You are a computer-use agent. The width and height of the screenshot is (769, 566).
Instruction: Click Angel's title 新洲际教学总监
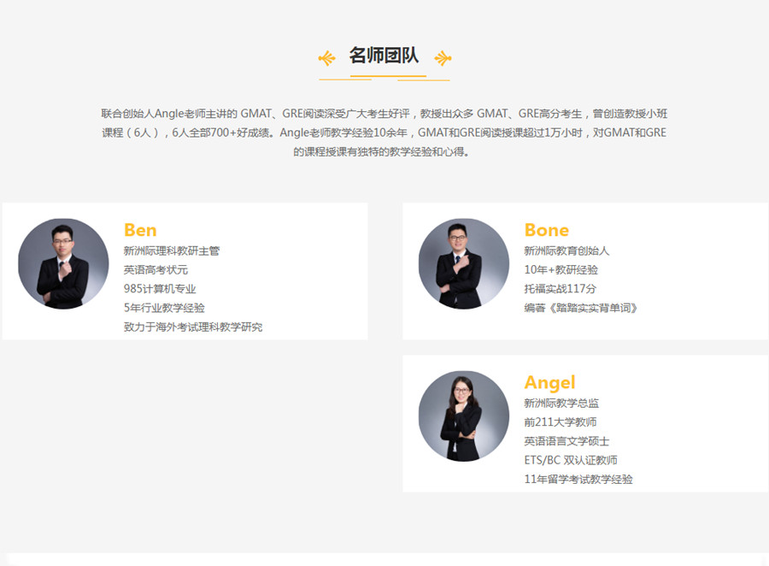pos(561,404)
